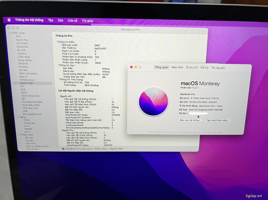Select Âm thanh in the sidebar

[x=22, y=43]
